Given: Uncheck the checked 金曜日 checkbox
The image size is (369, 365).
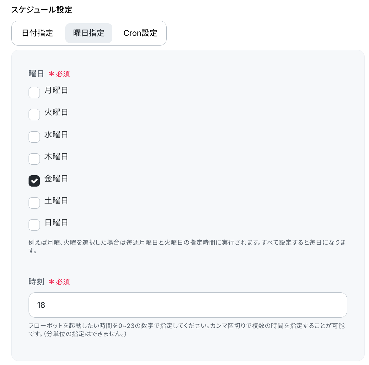Looking at the screenshot, I should (x=34, y=181).
